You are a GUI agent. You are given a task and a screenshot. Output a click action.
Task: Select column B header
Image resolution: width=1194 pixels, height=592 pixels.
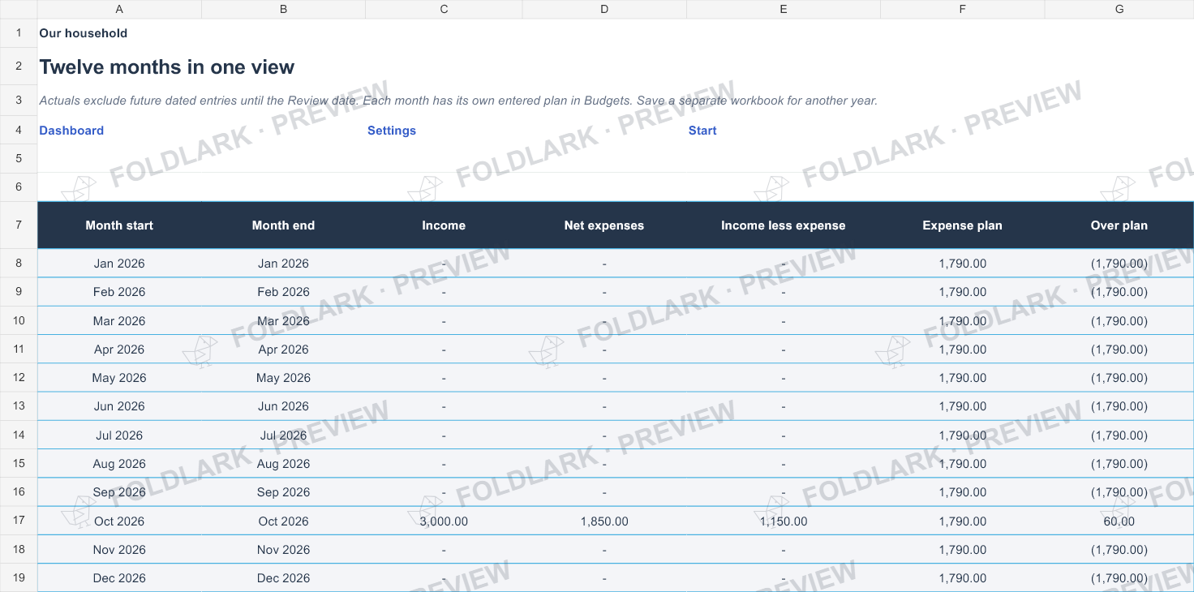(283, 9)
